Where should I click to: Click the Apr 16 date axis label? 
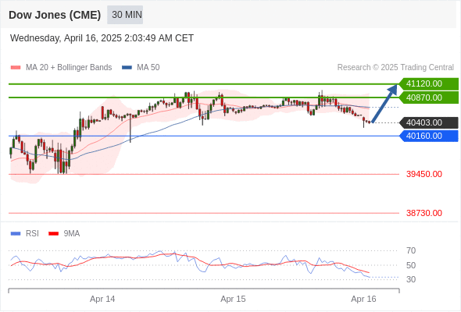363,299
